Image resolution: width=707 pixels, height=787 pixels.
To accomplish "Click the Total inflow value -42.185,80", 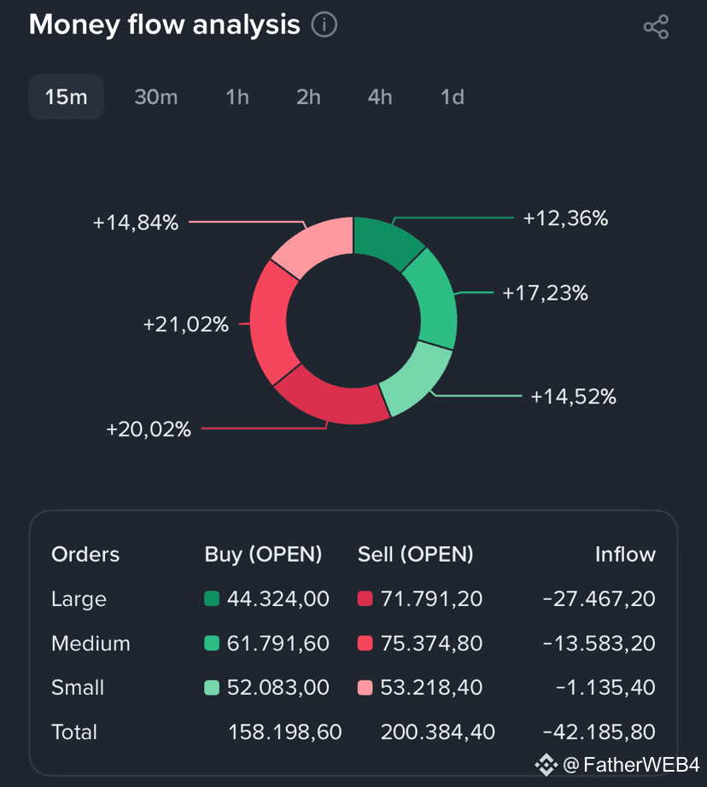I will (x=599, y=732).
